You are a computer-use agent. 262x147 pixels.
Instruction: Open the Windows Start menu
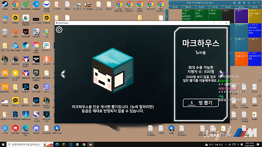click(x=3, y=144)
